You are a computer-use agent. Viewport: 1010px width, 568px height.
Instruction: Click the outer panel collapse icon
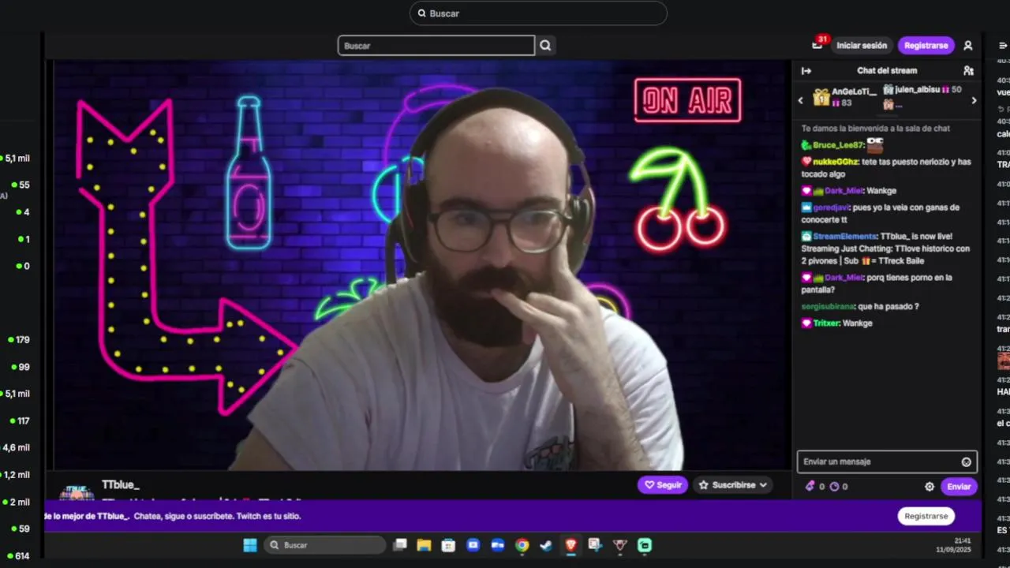tap(1003, 46)
